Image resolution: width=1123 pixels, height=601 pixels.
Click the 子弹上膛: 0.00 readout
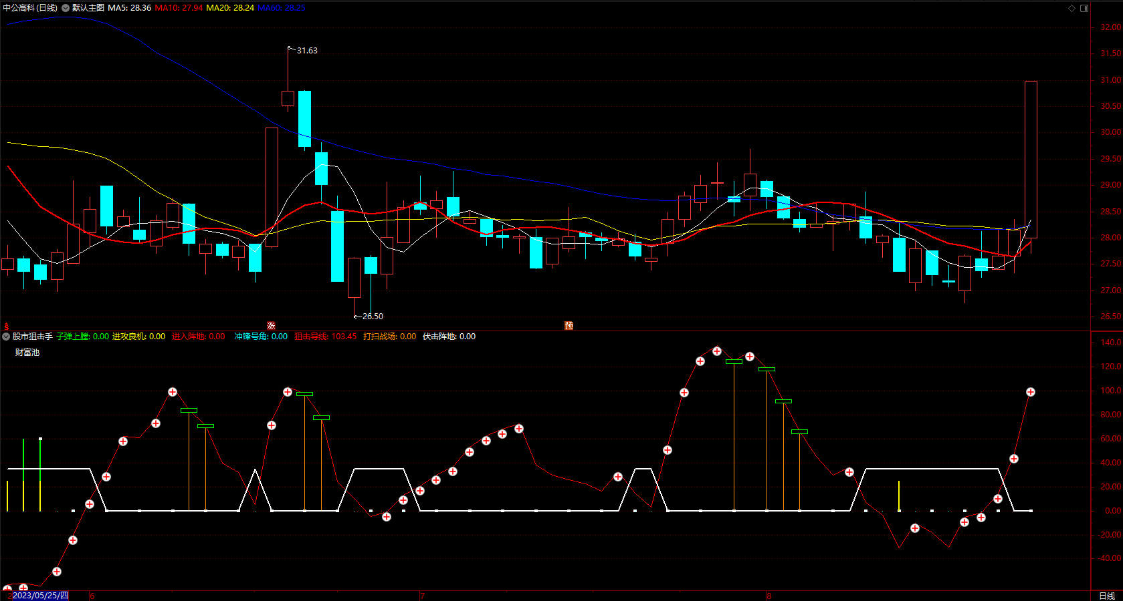coord(83,337)
